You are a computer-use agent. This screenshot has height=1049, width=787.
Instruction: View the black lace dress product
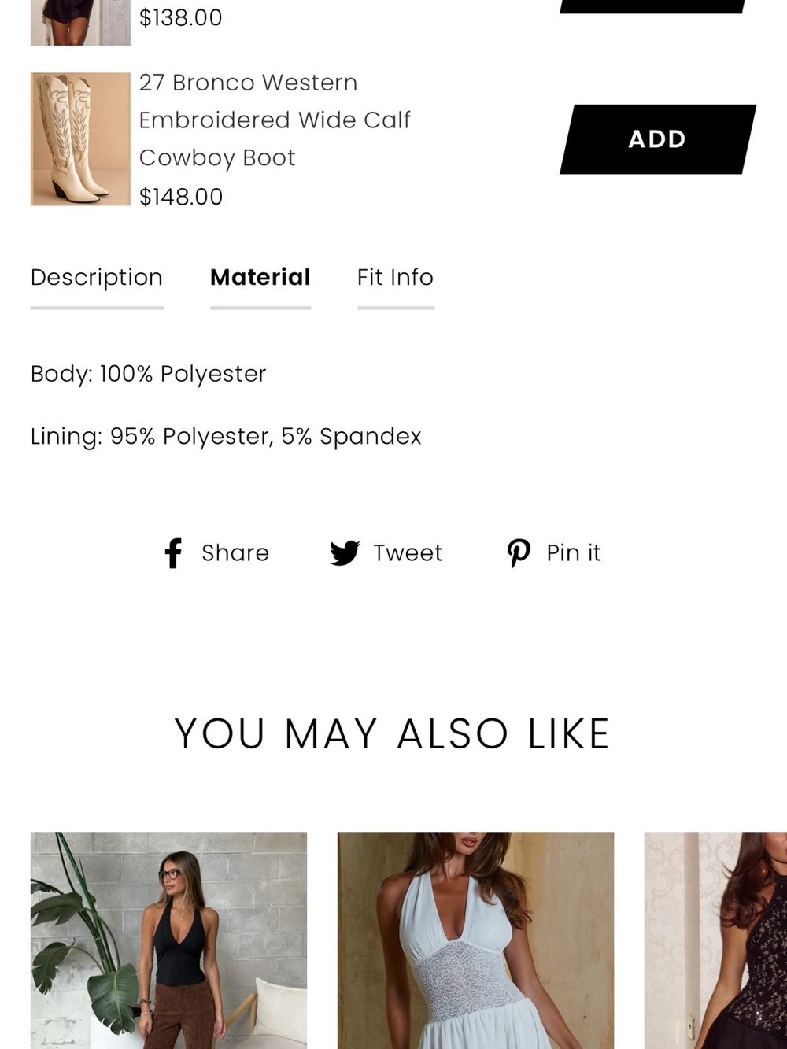click(x=715, y=940)
